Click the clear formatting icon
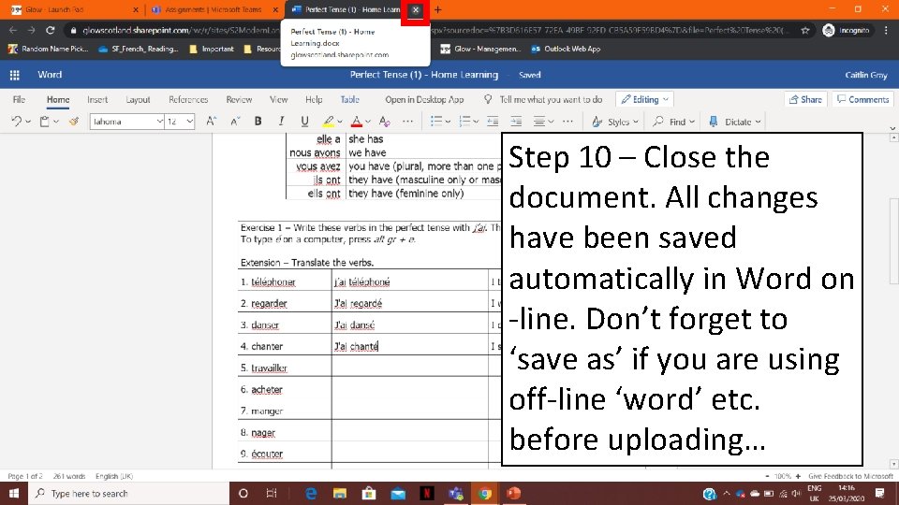This screenshot has height=505, width=899. [385, 122]
